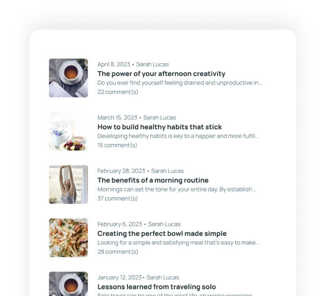Open 'Lessons learned from traveling solo' post
The width and height of the screenshot is (326, 296).
tap(157, 287)
